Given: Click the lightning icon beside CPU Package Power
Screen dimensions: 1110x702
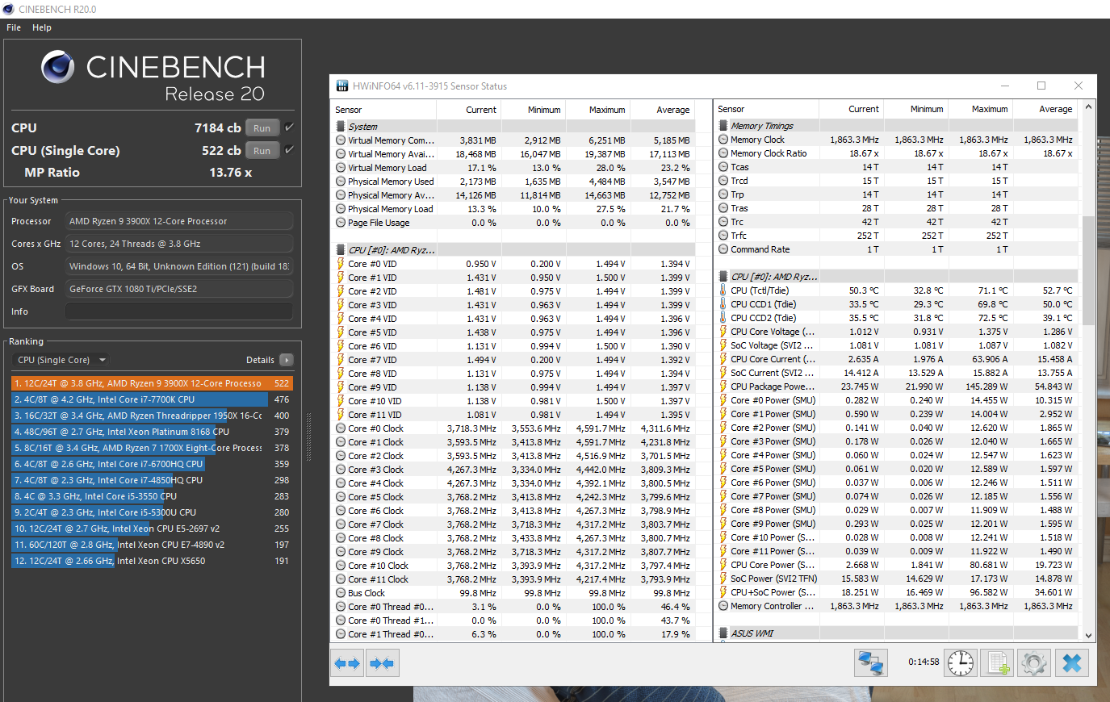Looking at the screenshot, I should 723,387.
